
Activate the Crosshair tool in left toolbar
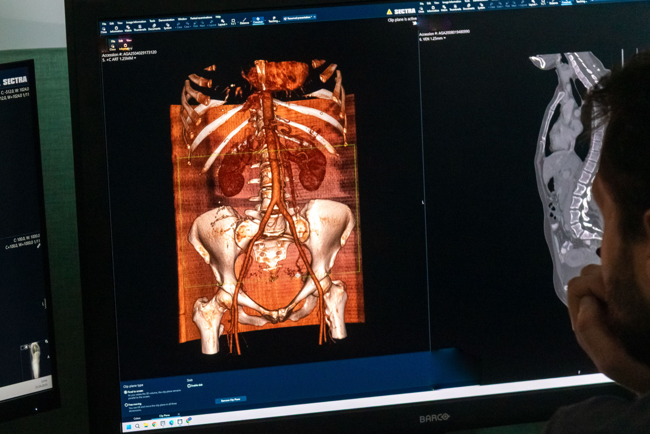coord(258,20)
